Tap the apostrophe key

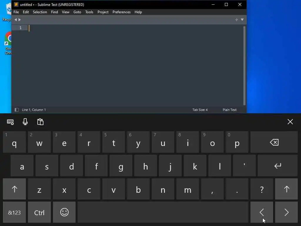(244, 166)
